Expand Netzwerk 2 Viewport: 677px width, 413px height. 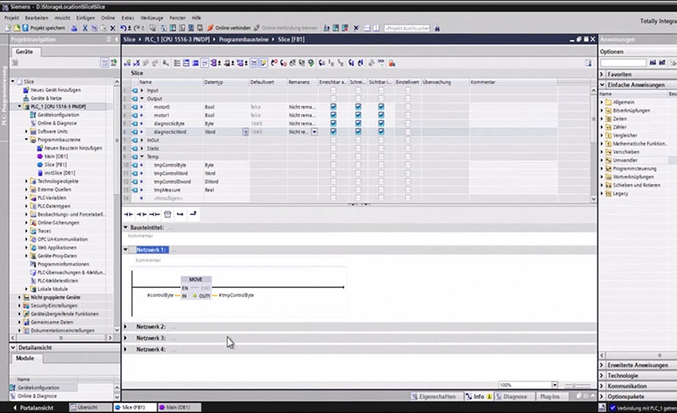tap(125, 327)
